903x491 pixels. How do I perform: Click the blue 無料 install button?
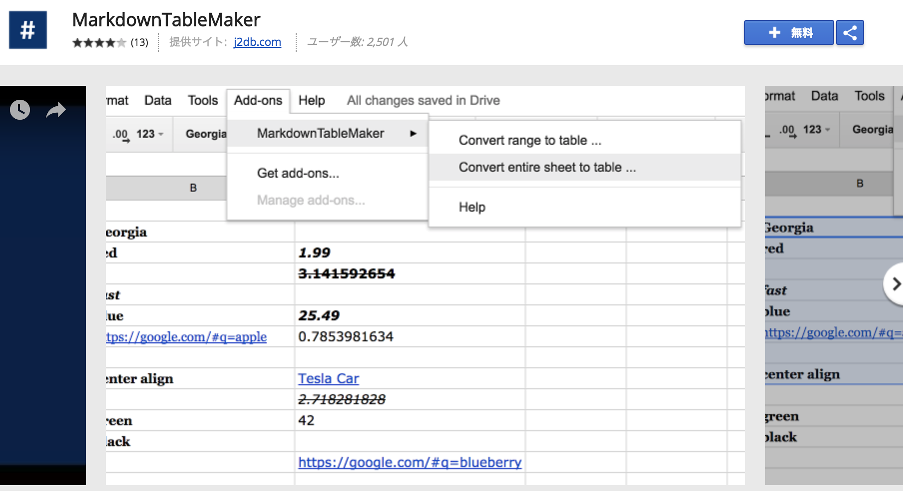point(789,32)
